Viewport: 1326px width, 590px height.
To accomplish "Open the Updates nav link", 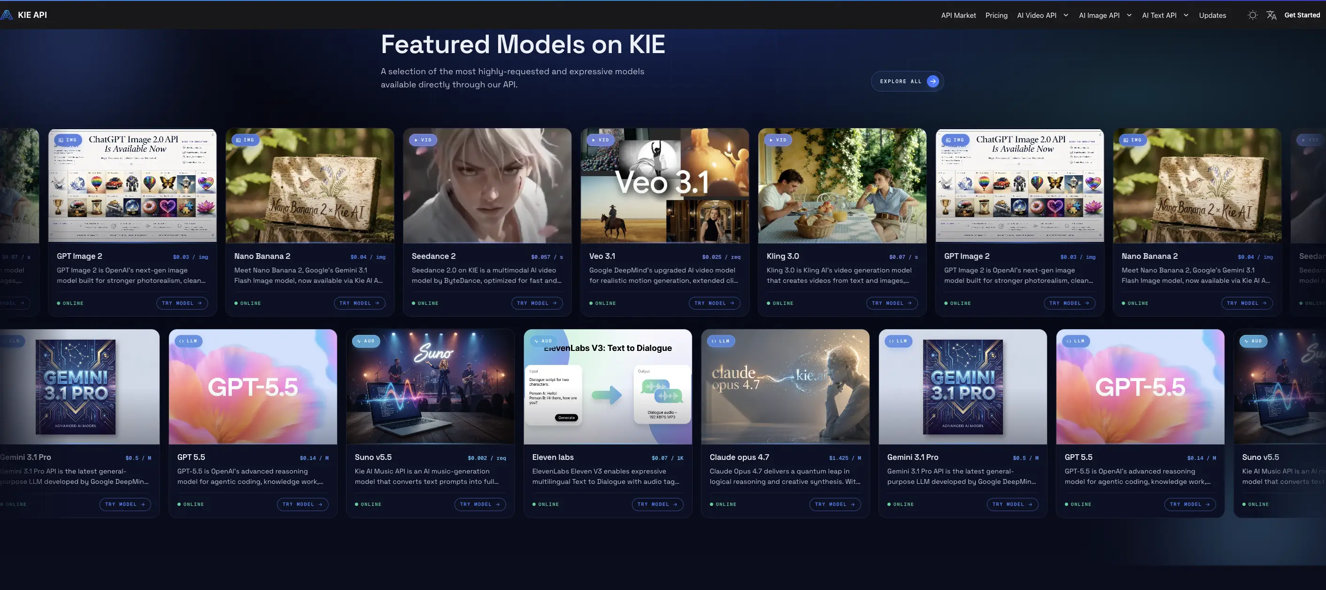I will tap(1212, 16).
